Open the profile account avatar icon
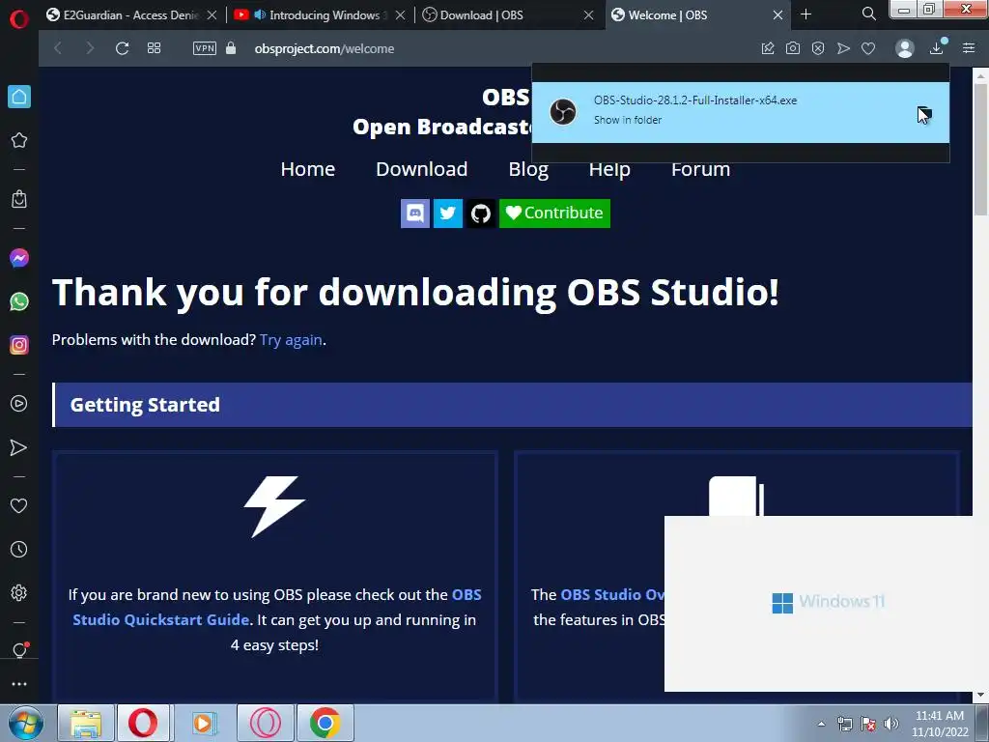The width and height of the screenshot is (989, 742). (904, 48)
